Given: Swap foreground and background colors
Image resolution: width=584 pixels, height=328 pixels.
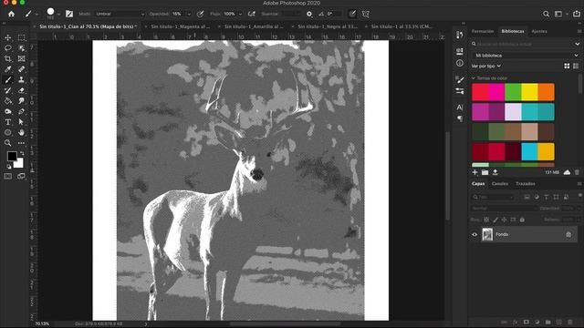Looking at the screenshot, I should coord(22,153).
